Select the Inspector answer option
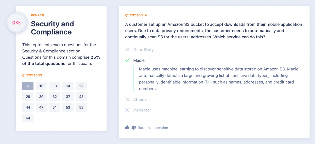This screenshot has height=144, width=315. pos(142,110)
